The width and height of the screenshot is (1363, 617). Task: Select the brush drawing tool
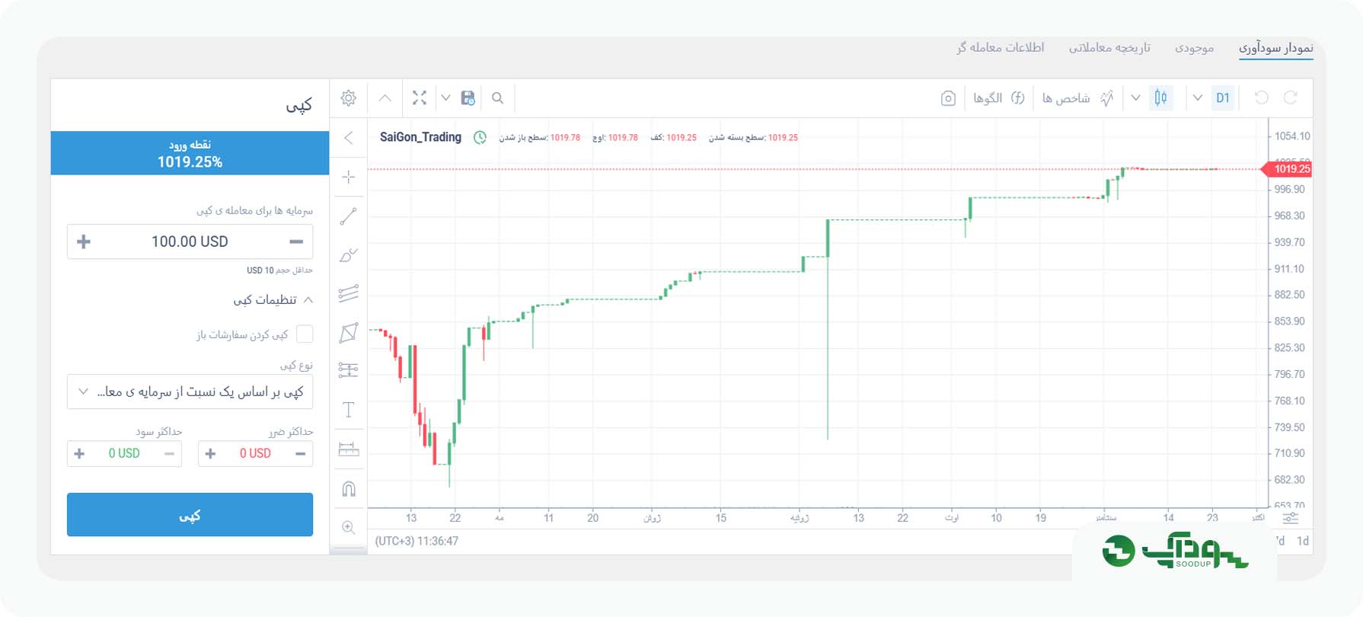click(x=349, y=254)
